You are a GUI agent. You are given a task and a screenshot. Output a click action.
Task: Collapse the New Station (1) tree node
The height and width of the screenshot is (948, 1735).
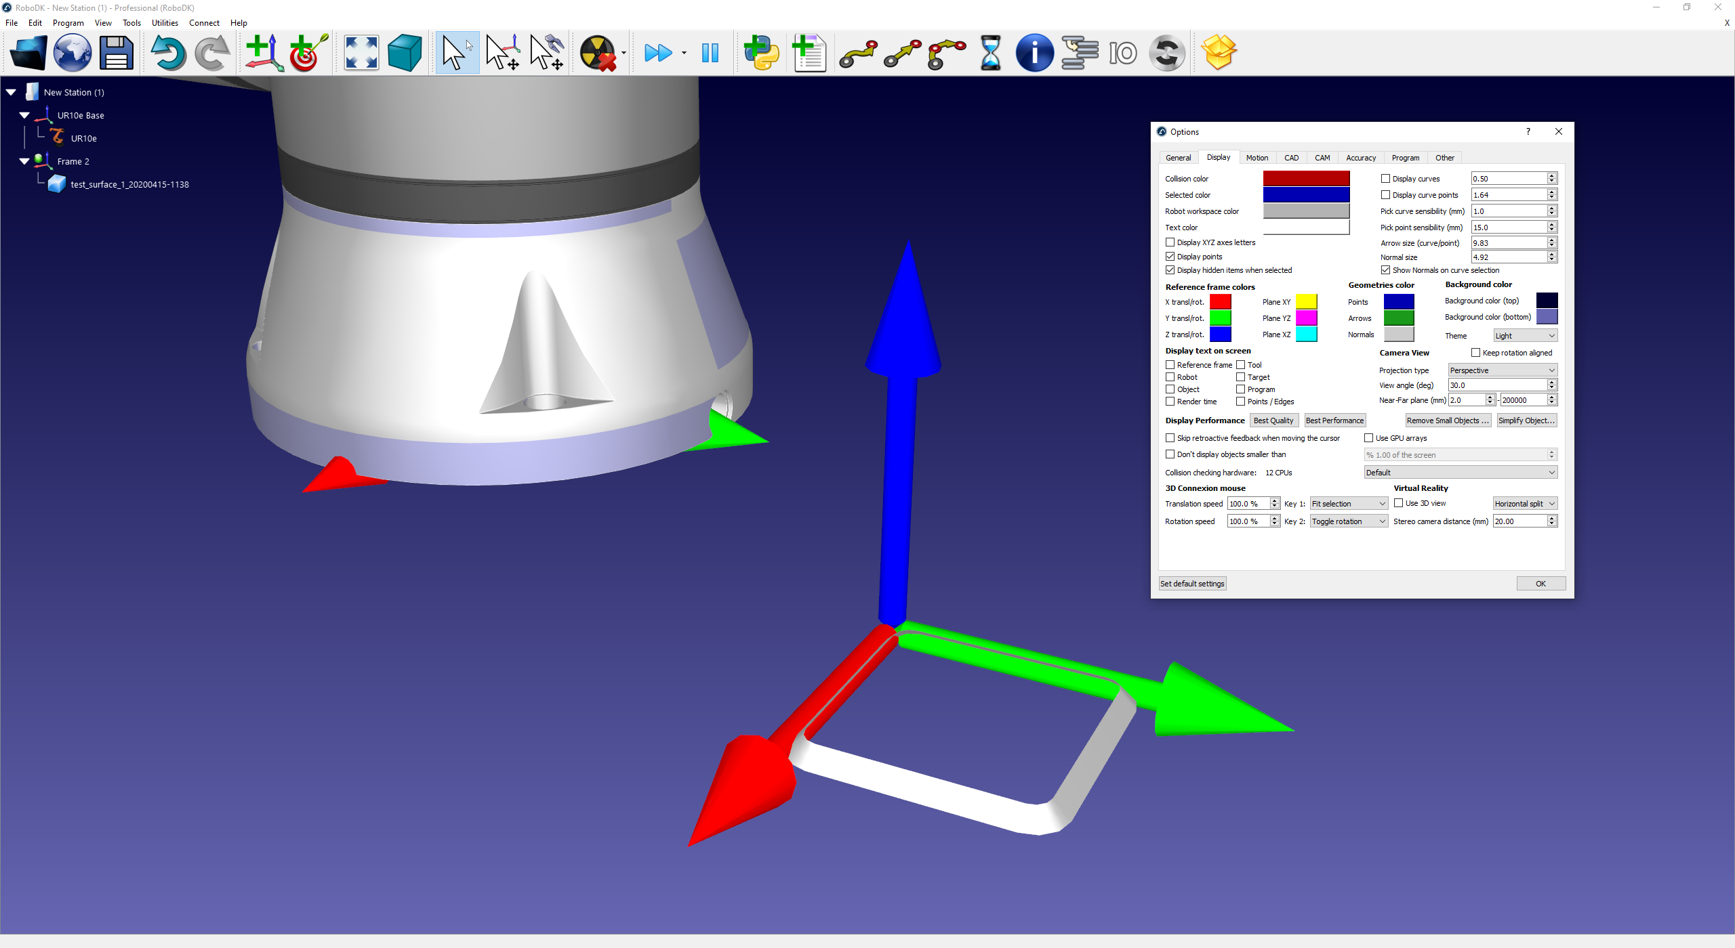point(12,92)
